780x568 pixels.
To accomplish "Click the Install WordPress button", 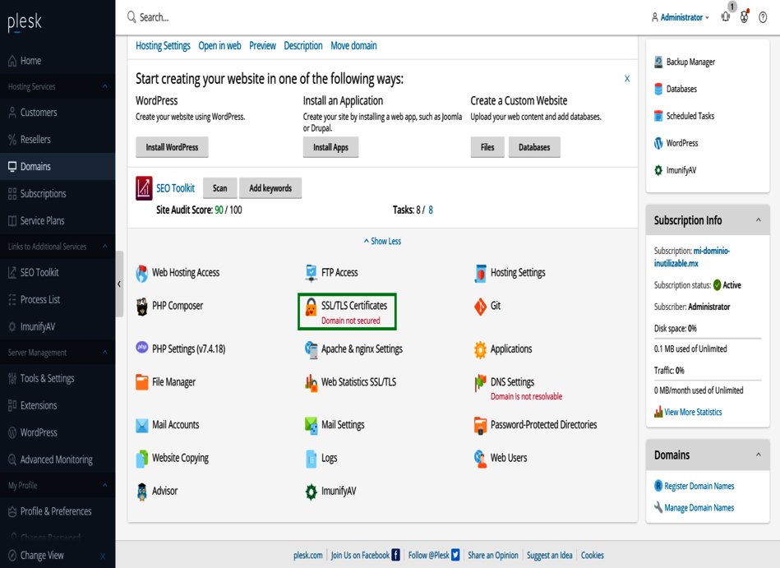I will pos(172,147).
